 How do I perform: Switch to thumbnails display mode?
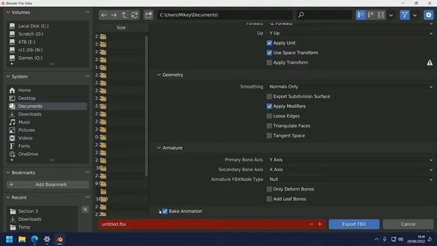(x=381, y=15)
